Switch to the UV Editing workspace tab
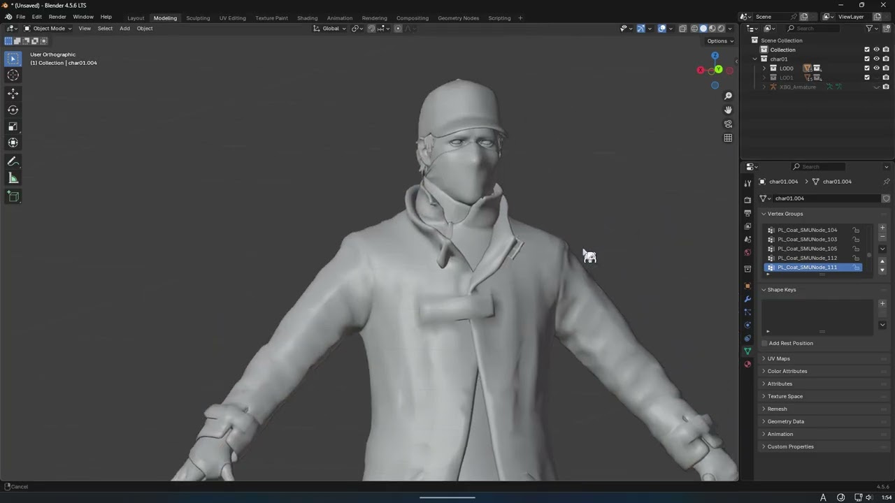895x503 pixels. [232, 18]
